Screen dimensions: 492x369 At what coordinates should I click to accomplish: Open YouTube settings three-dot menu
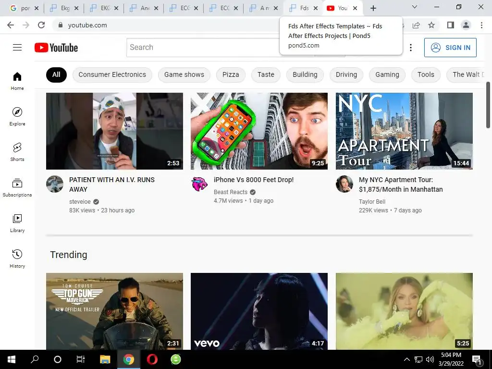411,48
